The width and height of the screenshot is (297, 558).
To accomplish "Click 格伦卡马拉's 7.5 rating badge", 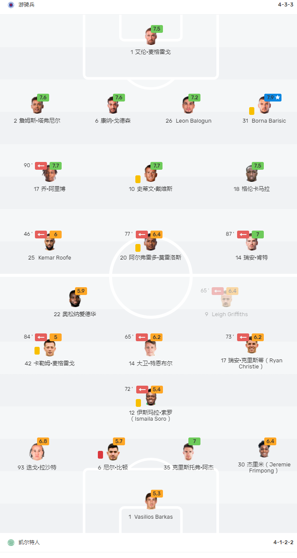I will 258,166.
